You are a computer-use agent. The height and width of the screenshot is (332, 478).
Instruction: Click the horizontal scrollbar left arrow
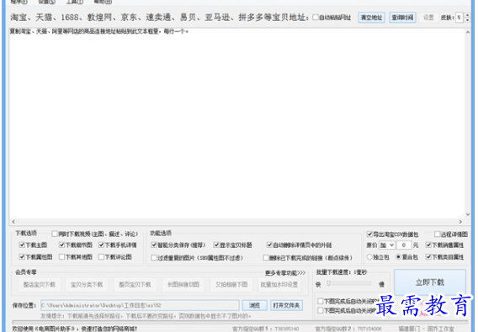coord(13,222)
